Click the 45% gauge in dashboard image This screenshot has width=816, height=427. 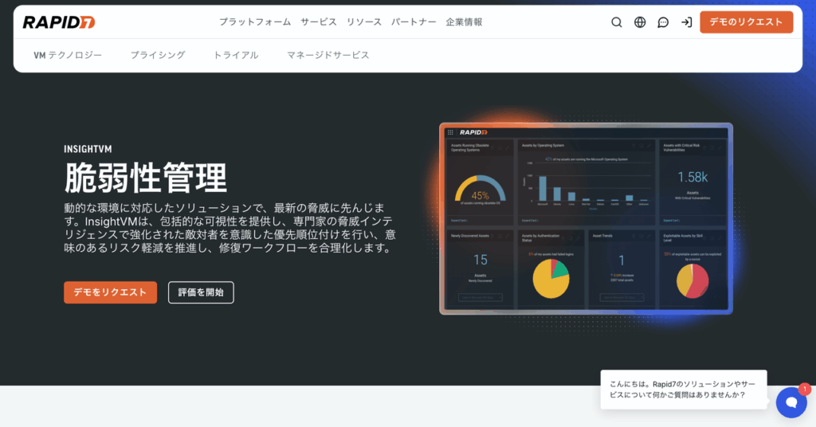point(480,190)
